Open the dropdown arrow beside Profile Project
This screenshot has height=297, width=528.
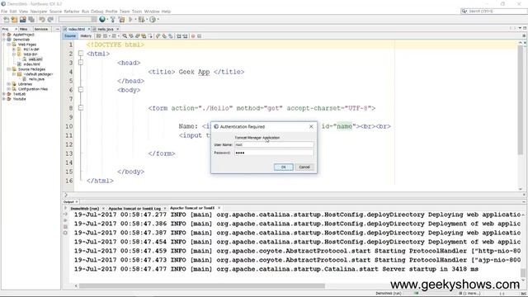(x=158, y=20)
